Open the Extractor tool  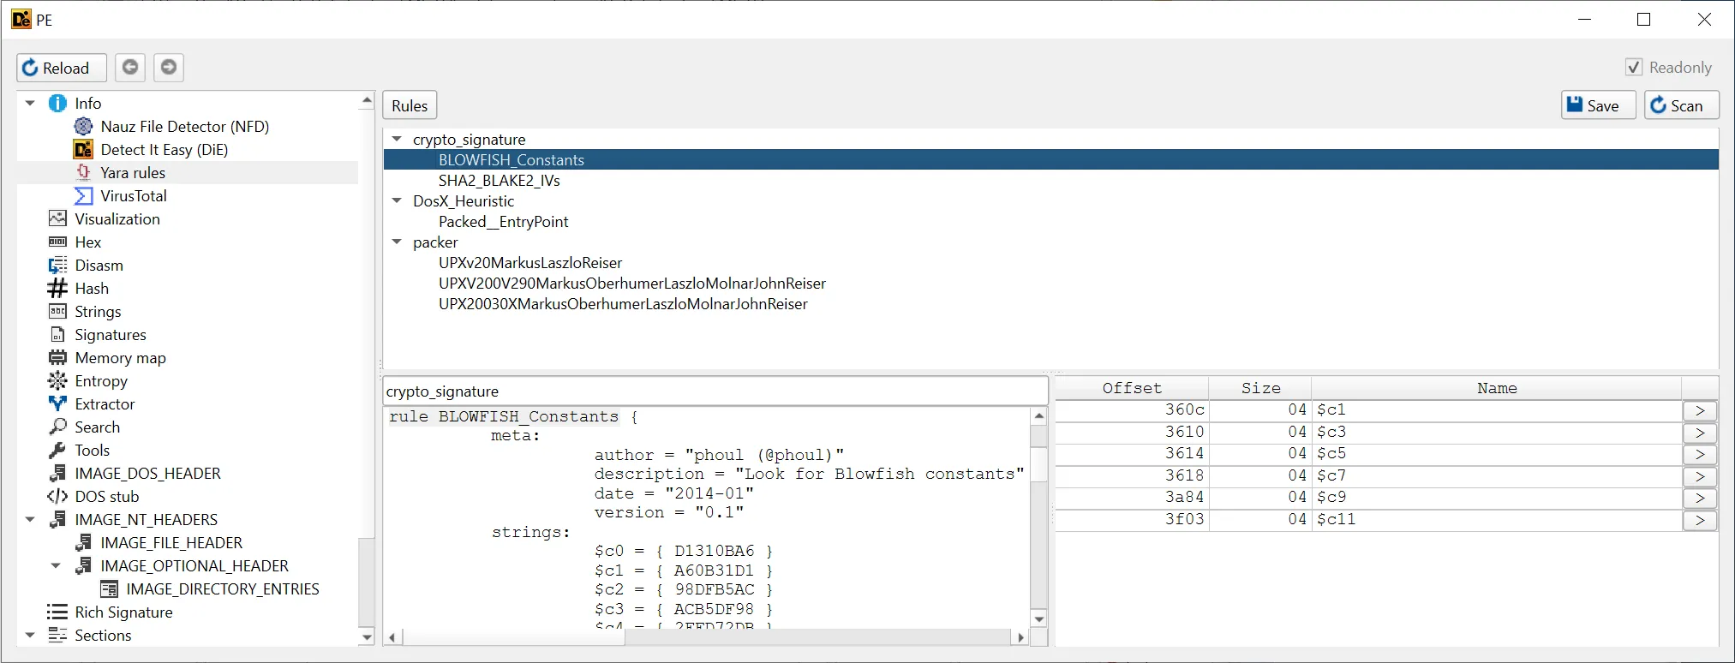(x=105, y=403)
